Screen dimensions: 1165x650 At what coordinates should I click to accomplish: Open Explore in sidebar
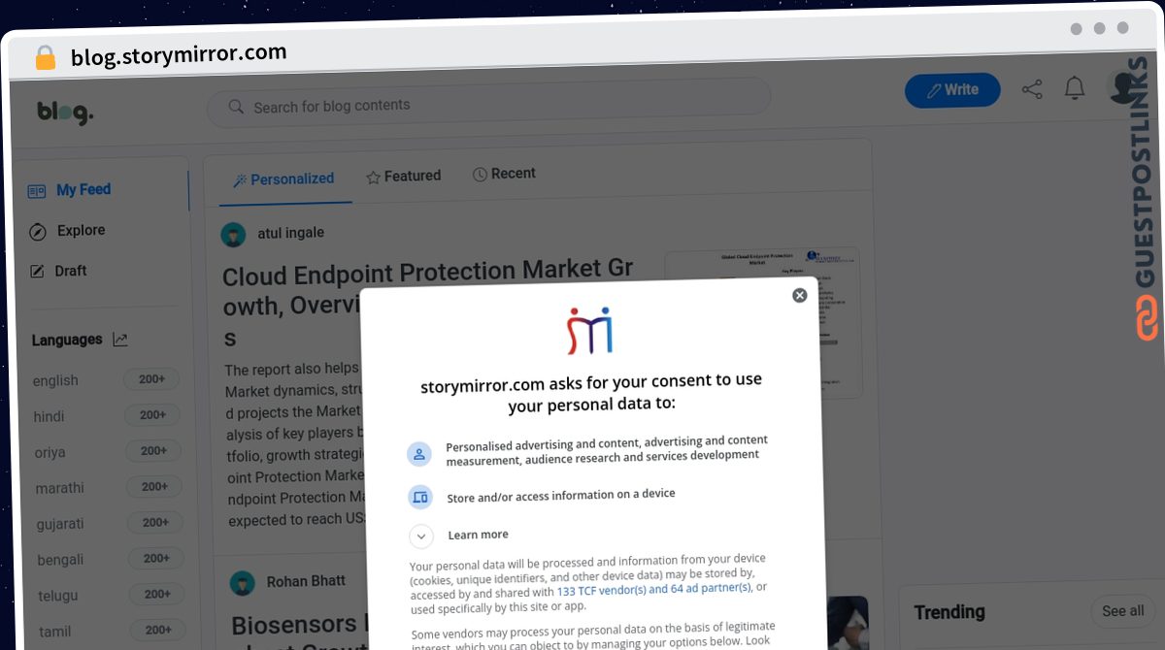[x=67, y=231]
